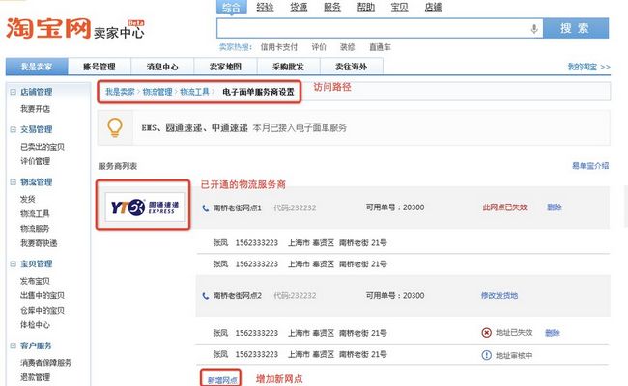
Task: Select the 经验 search tab
Action: tap(265, 7)
